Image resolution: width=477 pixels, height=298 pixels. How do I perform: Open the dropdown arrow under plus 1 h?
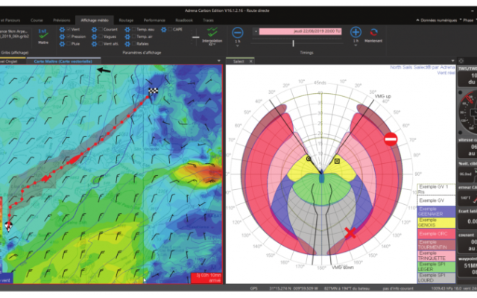tap(356, 47)
